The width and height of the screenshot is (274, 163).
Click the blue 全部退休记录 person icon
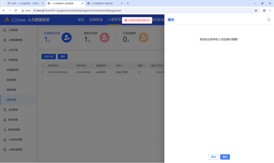click(67, 38)
